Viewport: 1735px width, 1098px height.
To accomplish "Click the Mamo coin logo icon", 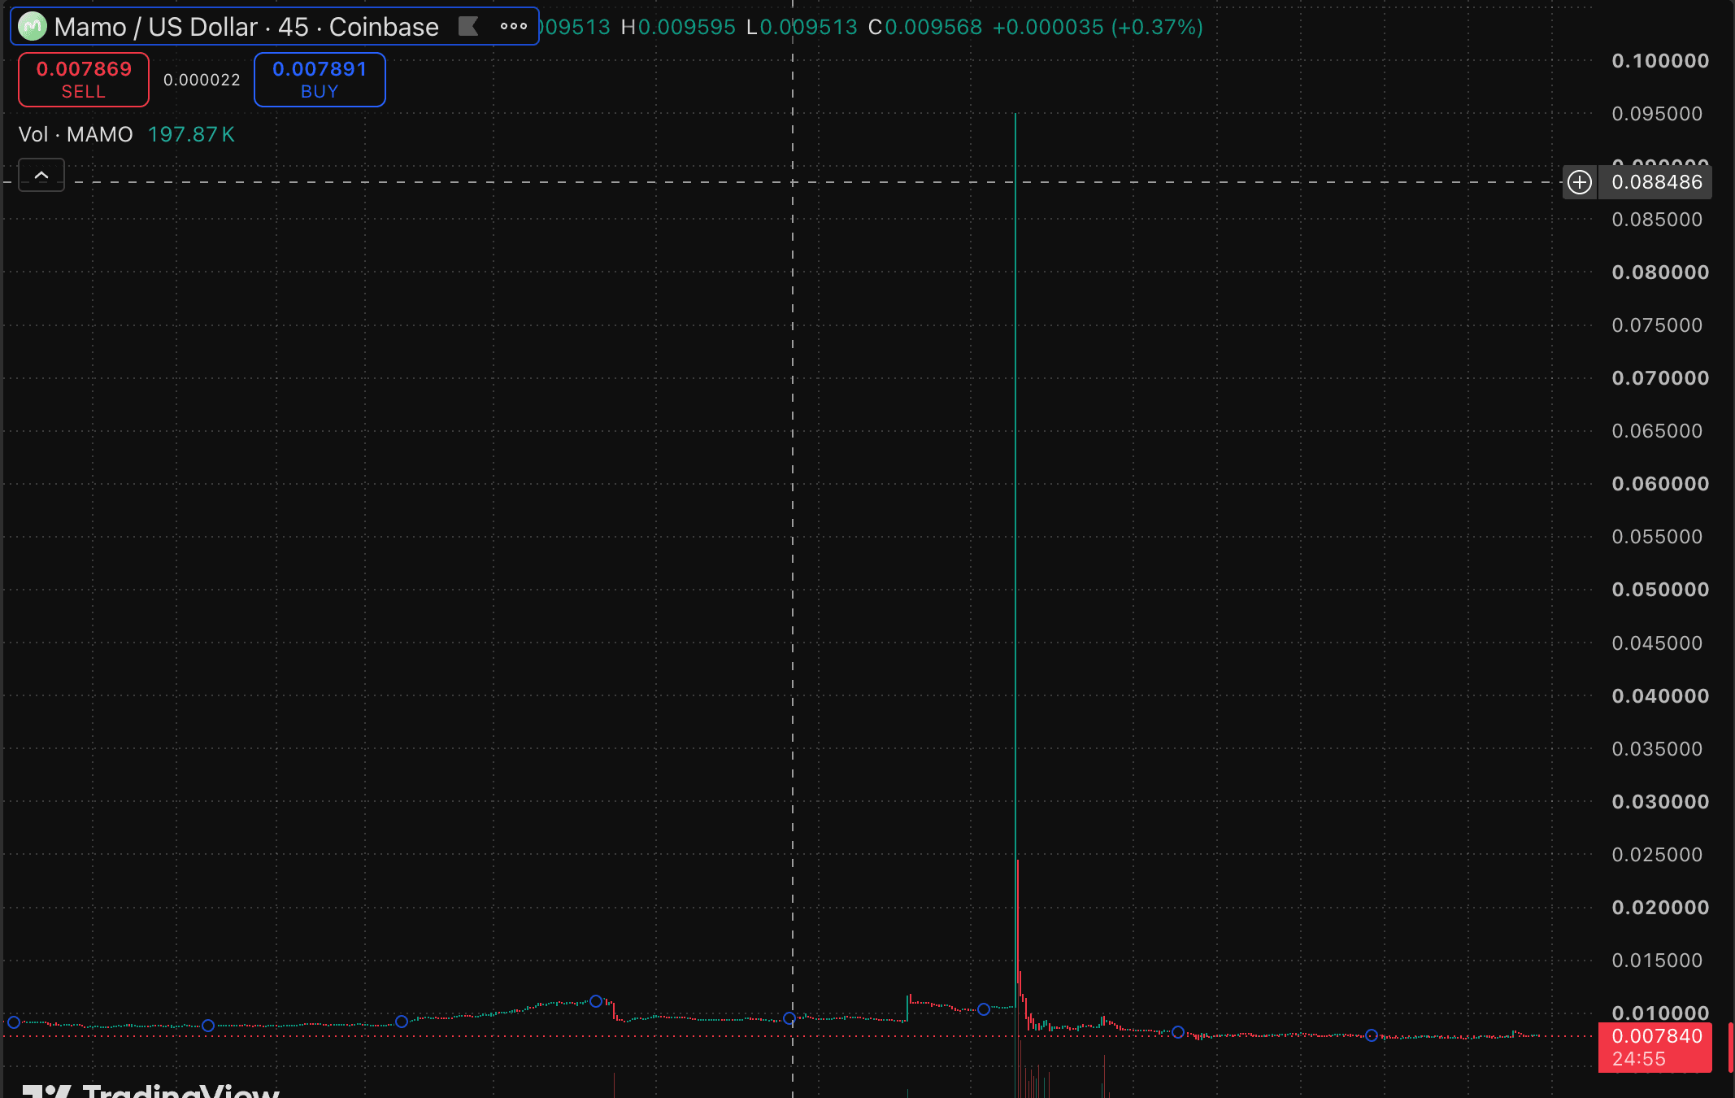I will pyautogui.click(x=33, y=27).
